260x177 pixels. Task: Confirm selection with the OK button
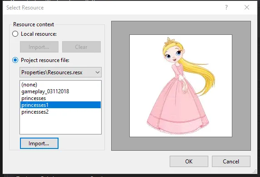click(x=189, y=161)
